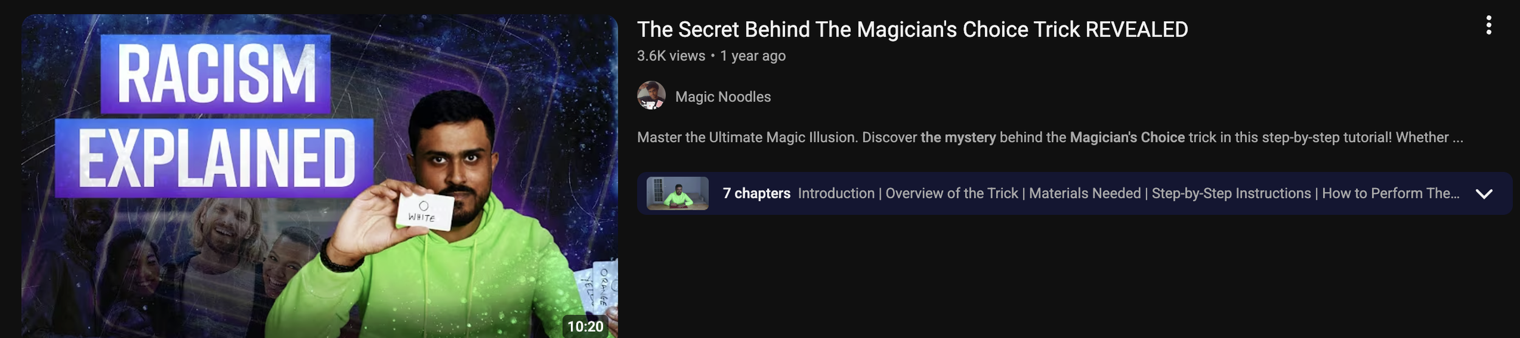Expand the chapters list with the chevron
Image resolution: width=1520 pixels, height=338 pixels.
(x=1484, y=194)
